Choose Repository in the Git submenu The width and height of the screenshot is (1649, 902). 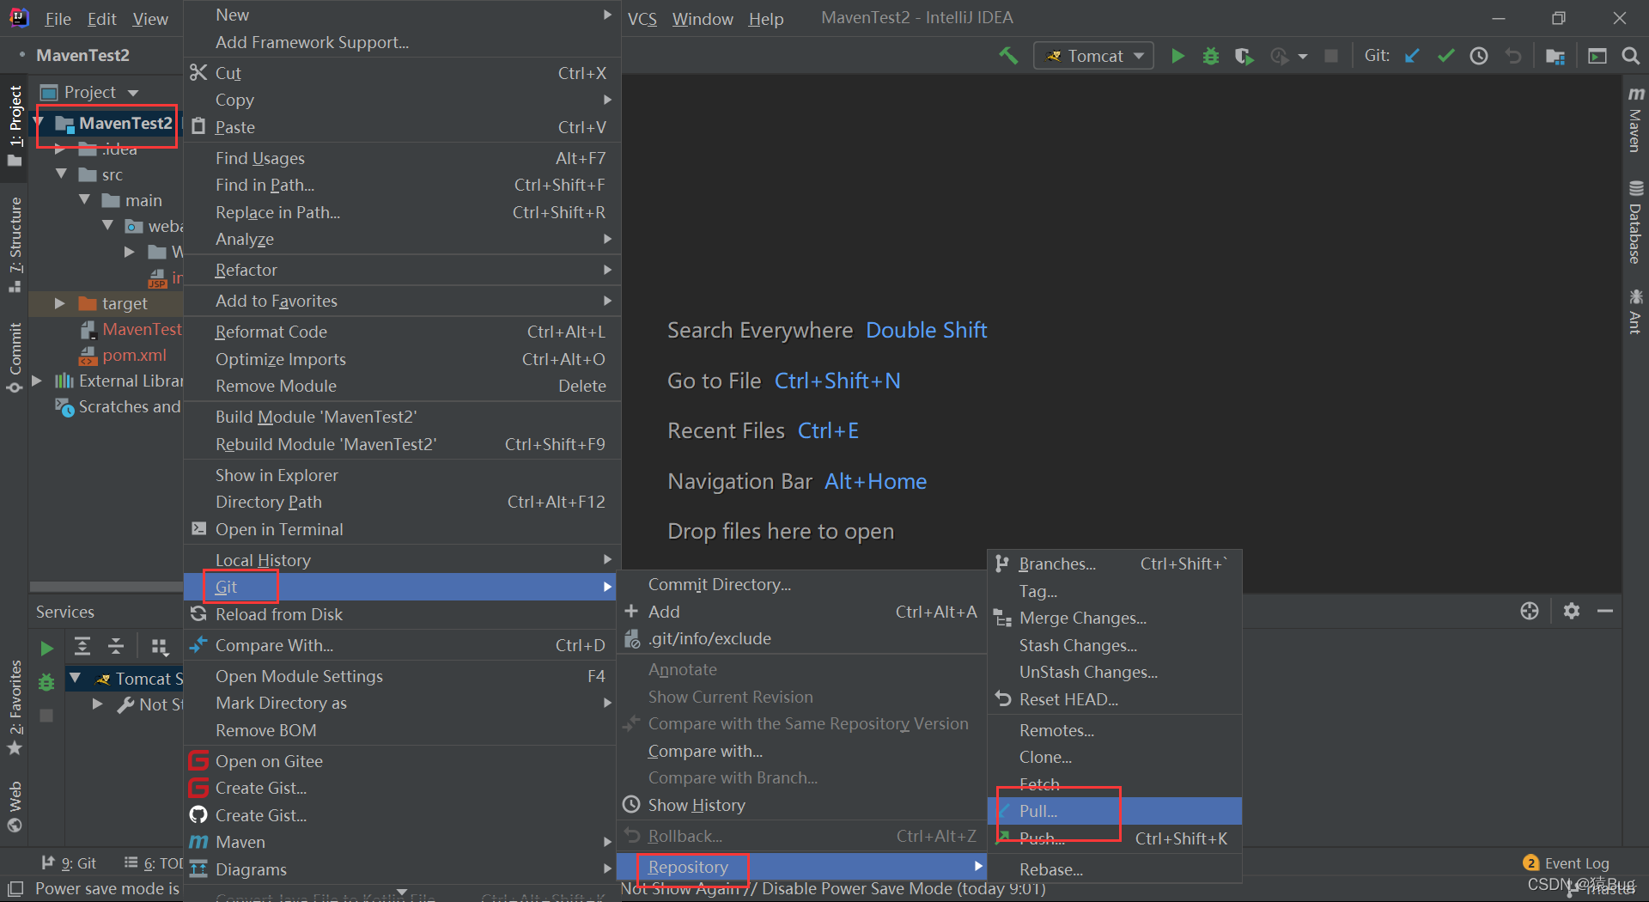pos(801,867)
